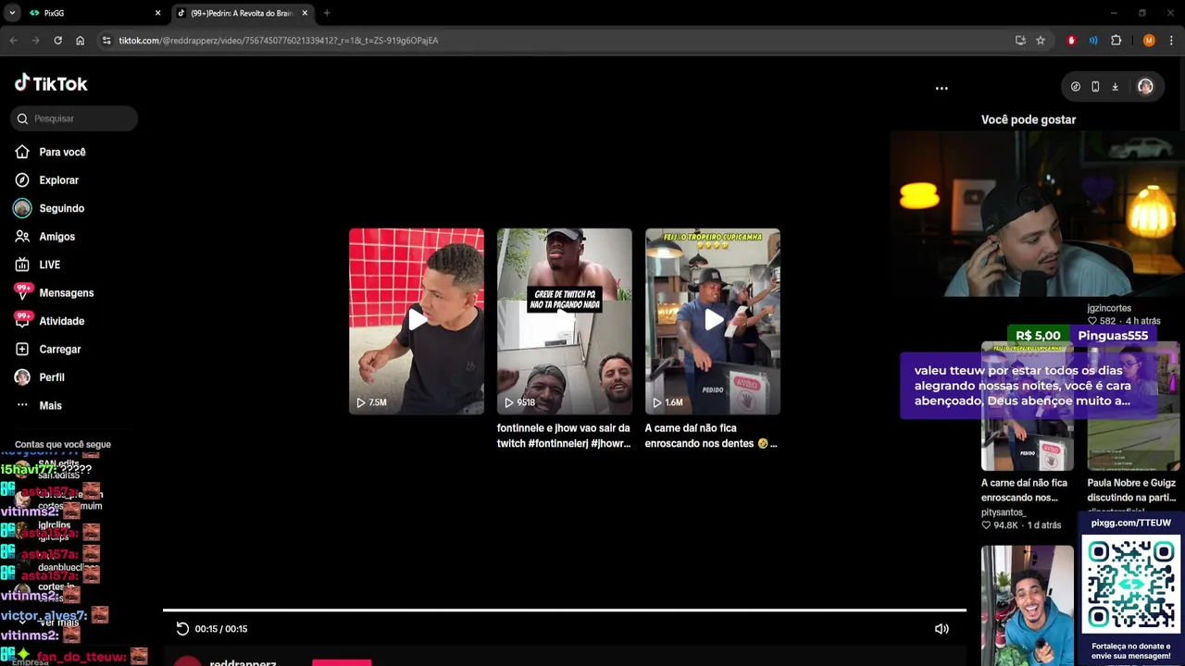Screen dimensions: 1185x666
Task: Open the Seguindo feed
Action: pos(61,208)
